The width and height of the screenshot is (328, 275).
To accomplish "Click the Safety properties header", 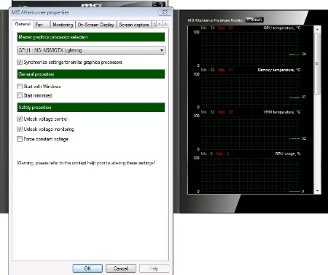I will (x=91, y=107).
